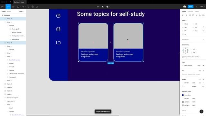Screen dimensions: 206x116
Task: Open the Group type dropdown in Design panel
Action: point(184,21)
